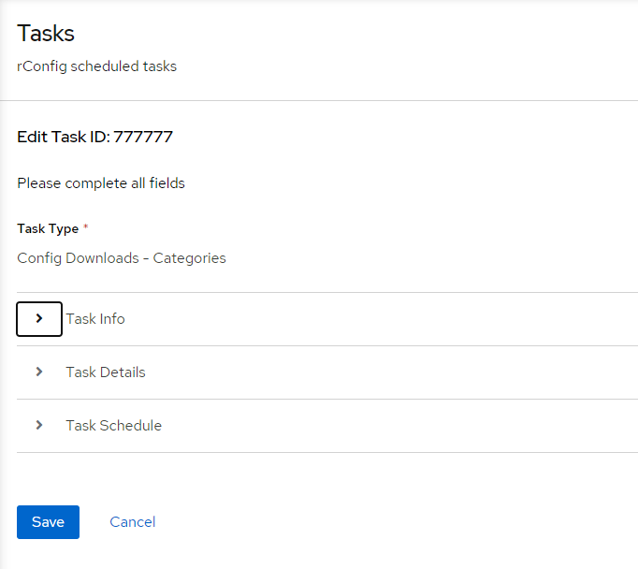This screenshot has width=638, height=569.
Task: Expand the Task Details chevron arrow
Action: [x=39, y=372]
